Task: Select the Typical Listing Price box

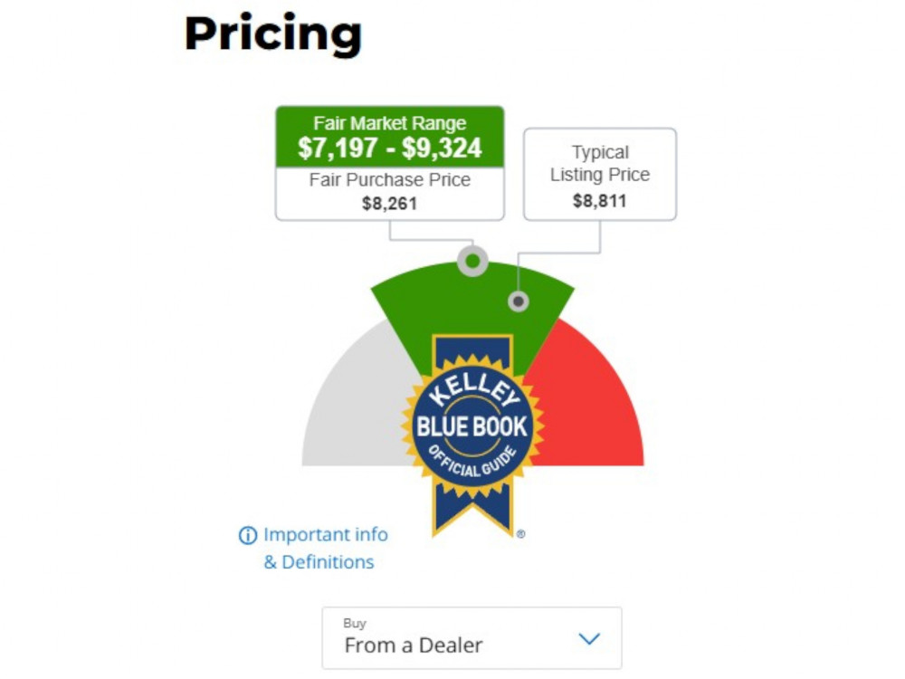Action: pos(600,175)
